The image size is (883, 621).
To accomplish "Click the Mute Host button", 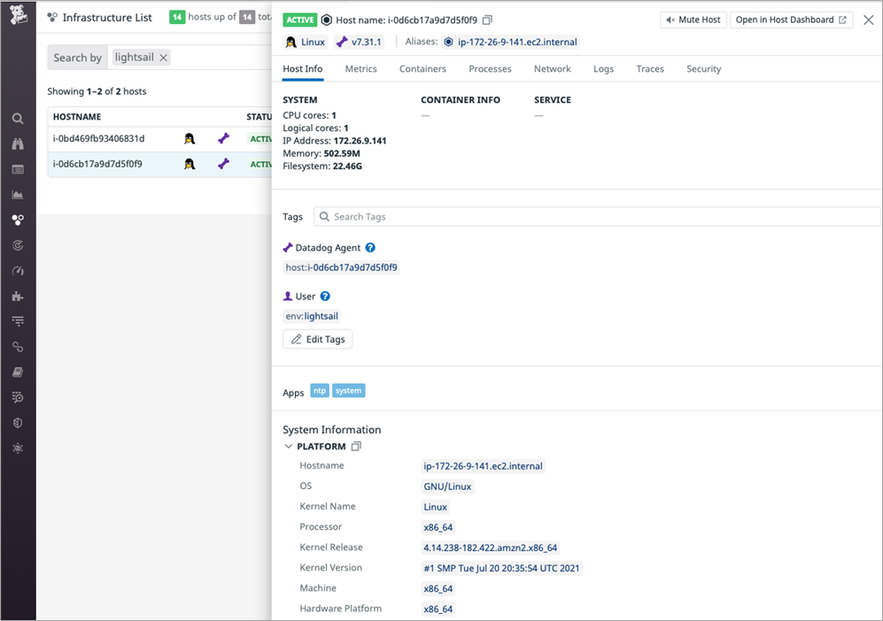I will click(693, 19).
